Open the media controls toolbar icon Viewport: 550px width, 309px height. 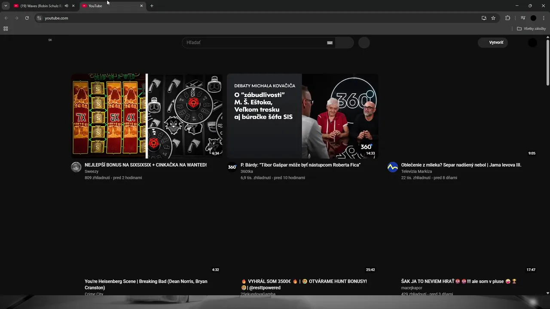523,18
